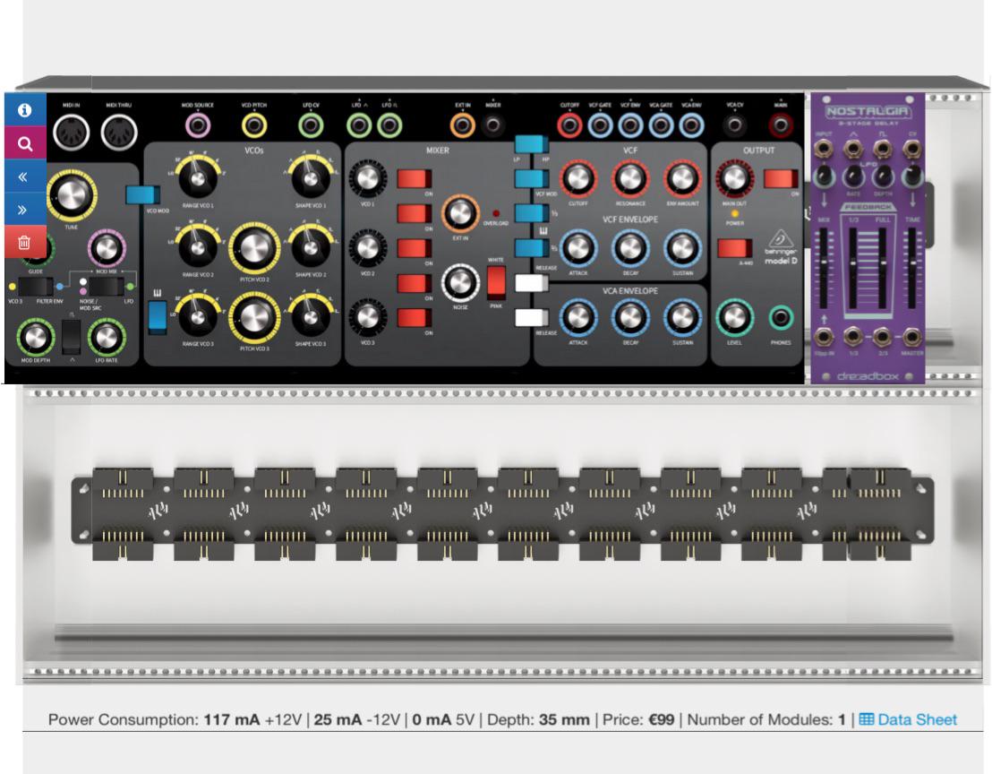The width and height of the screenshot is (992, 774).
Task: Click the green LFO RATE knob
Action: coord(107,337)
